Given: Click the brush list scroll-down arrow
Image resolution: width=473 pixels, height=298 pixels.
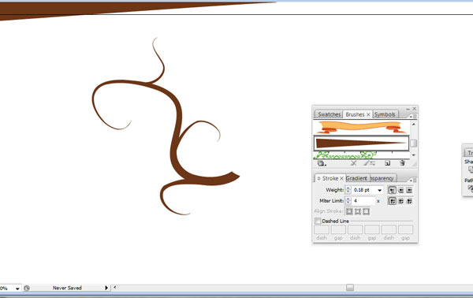Looking at the screenshot, I should pos(414,155).
